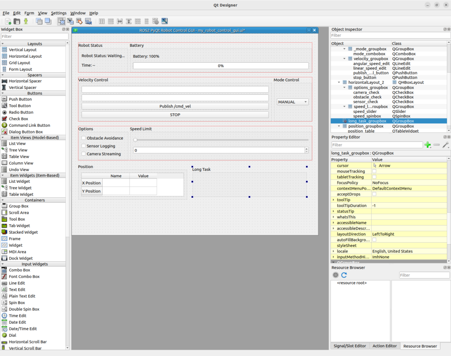Screen dimensions: 451x356
Task: Click the Property Editor wrench configure icon
Action: [446, 145]
